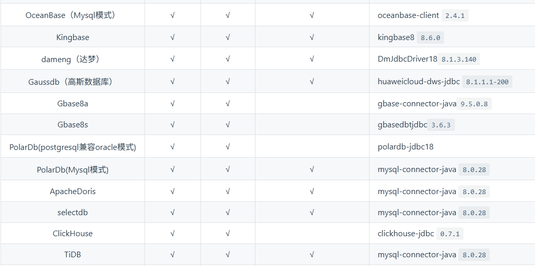Click the selectdb row label
Screen dimensions: 535x266
(x=72, y=213)
